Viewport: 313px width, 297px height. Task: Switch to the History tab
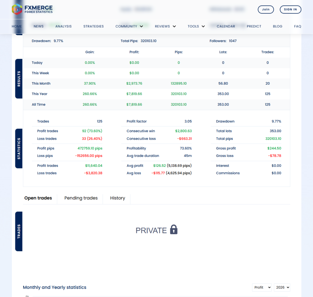tap(118, 198)
